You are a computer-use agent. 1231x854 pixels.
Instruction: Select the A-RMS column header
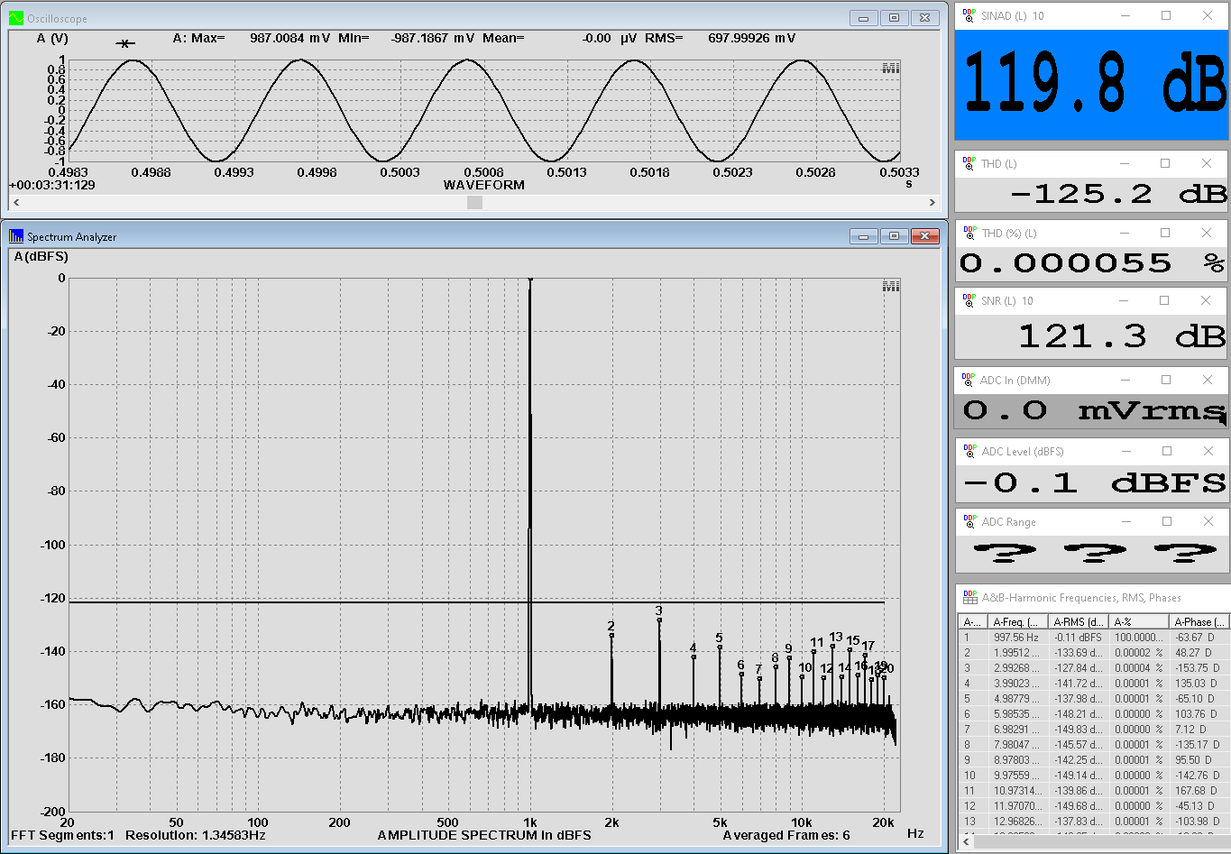coord(1079,621)
